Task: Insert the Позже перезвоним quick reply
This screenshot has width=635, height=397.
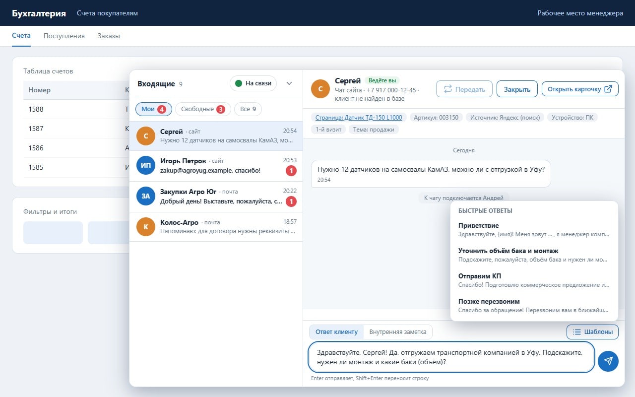Action: click(534, 306)
